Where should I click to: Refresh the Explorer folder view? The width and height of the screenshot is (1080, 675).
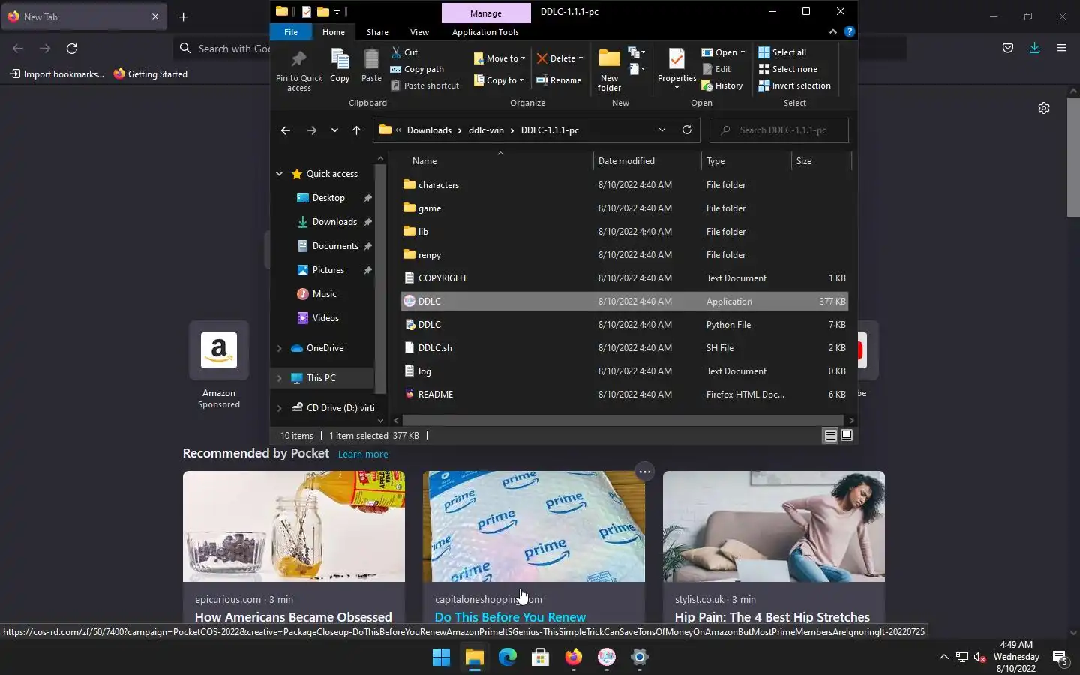coord(686,130)
